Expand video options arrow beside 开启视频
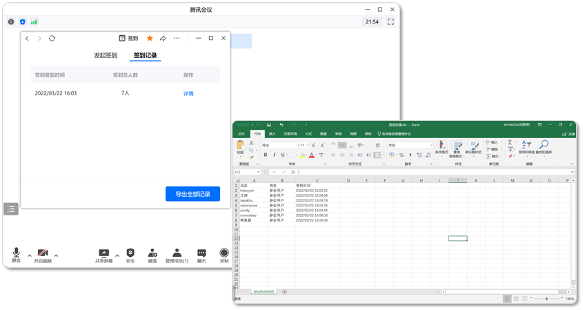This screenshot has width=583, height=310. coord(56,255)
